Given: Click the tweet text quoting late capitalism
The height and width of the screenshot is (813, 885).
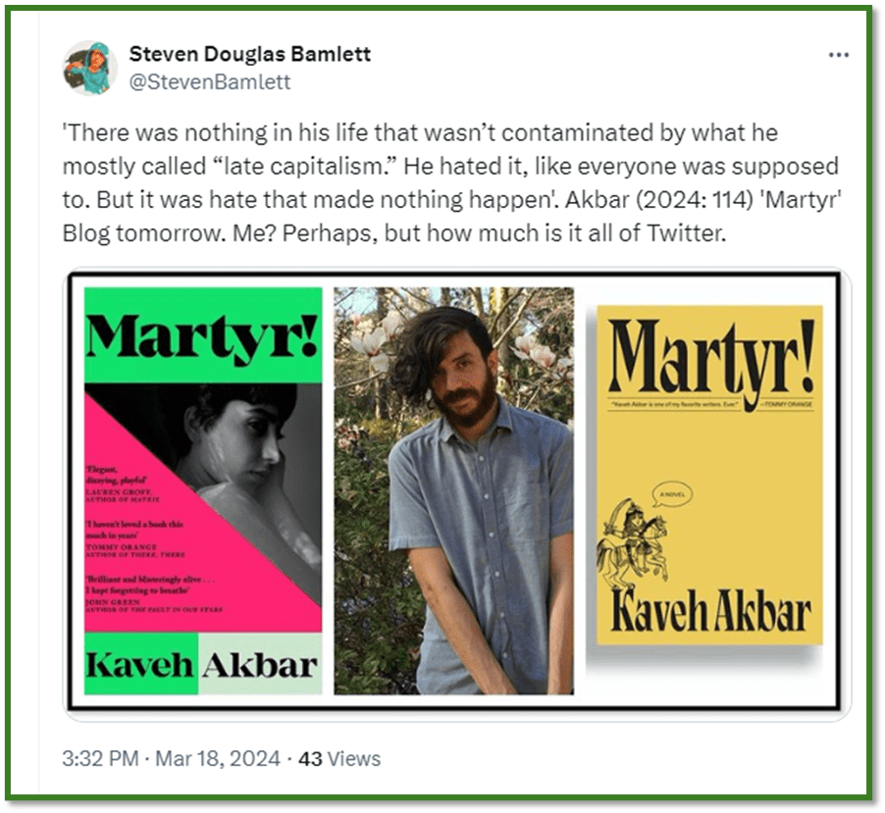Looking at the screenshot, I should [451, 182].
